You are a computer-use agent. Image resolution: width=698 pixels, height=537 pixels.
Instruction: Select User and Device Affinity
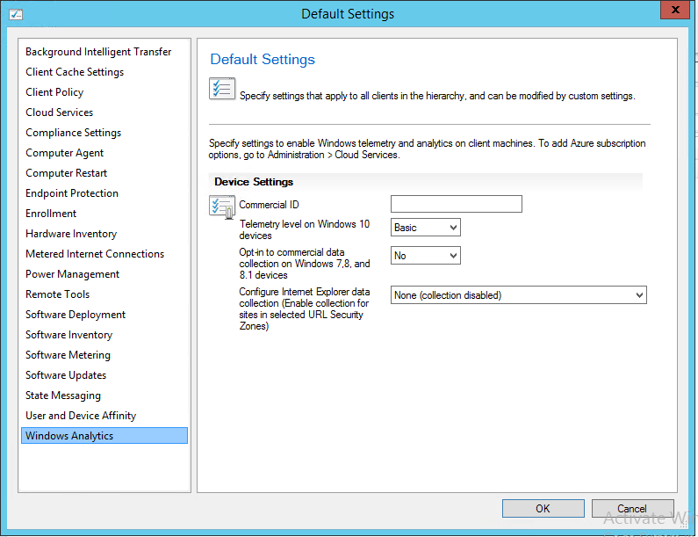pos(81,416)
